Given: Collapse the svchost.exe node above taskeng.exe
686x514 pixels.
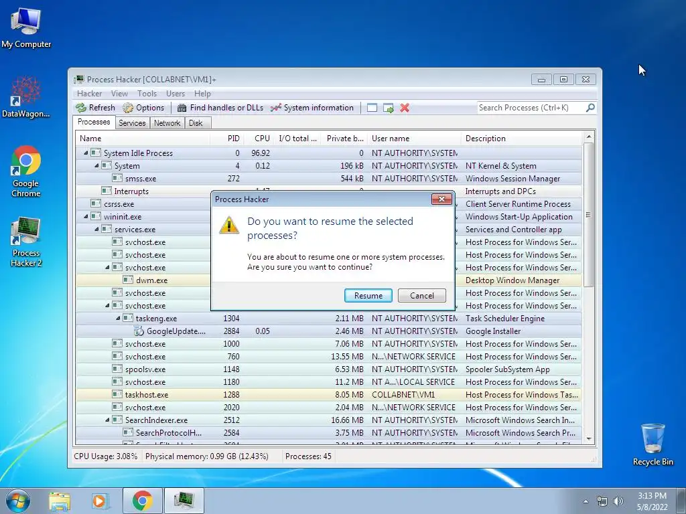Looking at the screenshot, I should pyautogui.click(x=108, y=305).
